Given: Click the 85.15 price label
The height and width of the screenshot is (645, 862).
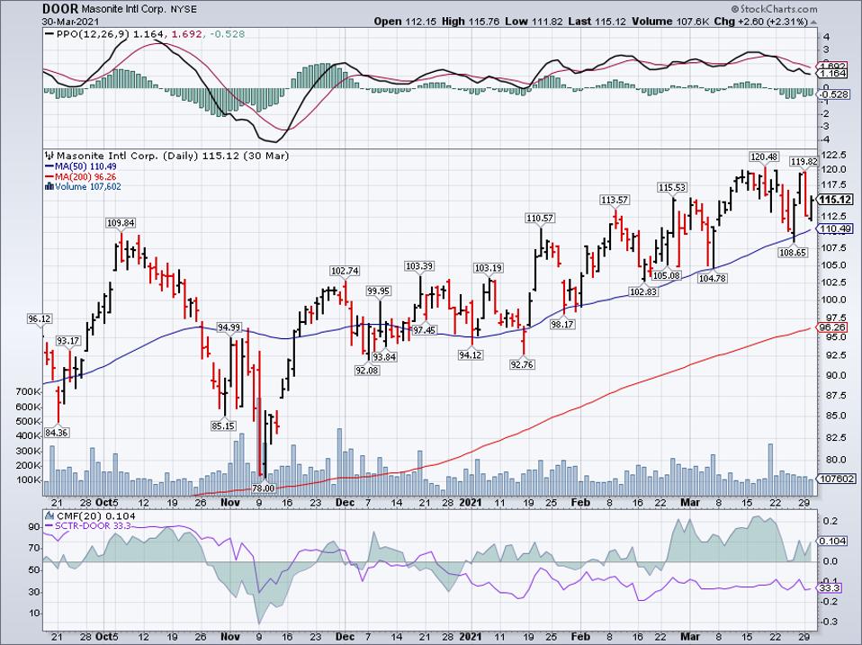Looking at the screenshot, I should 223,426.
